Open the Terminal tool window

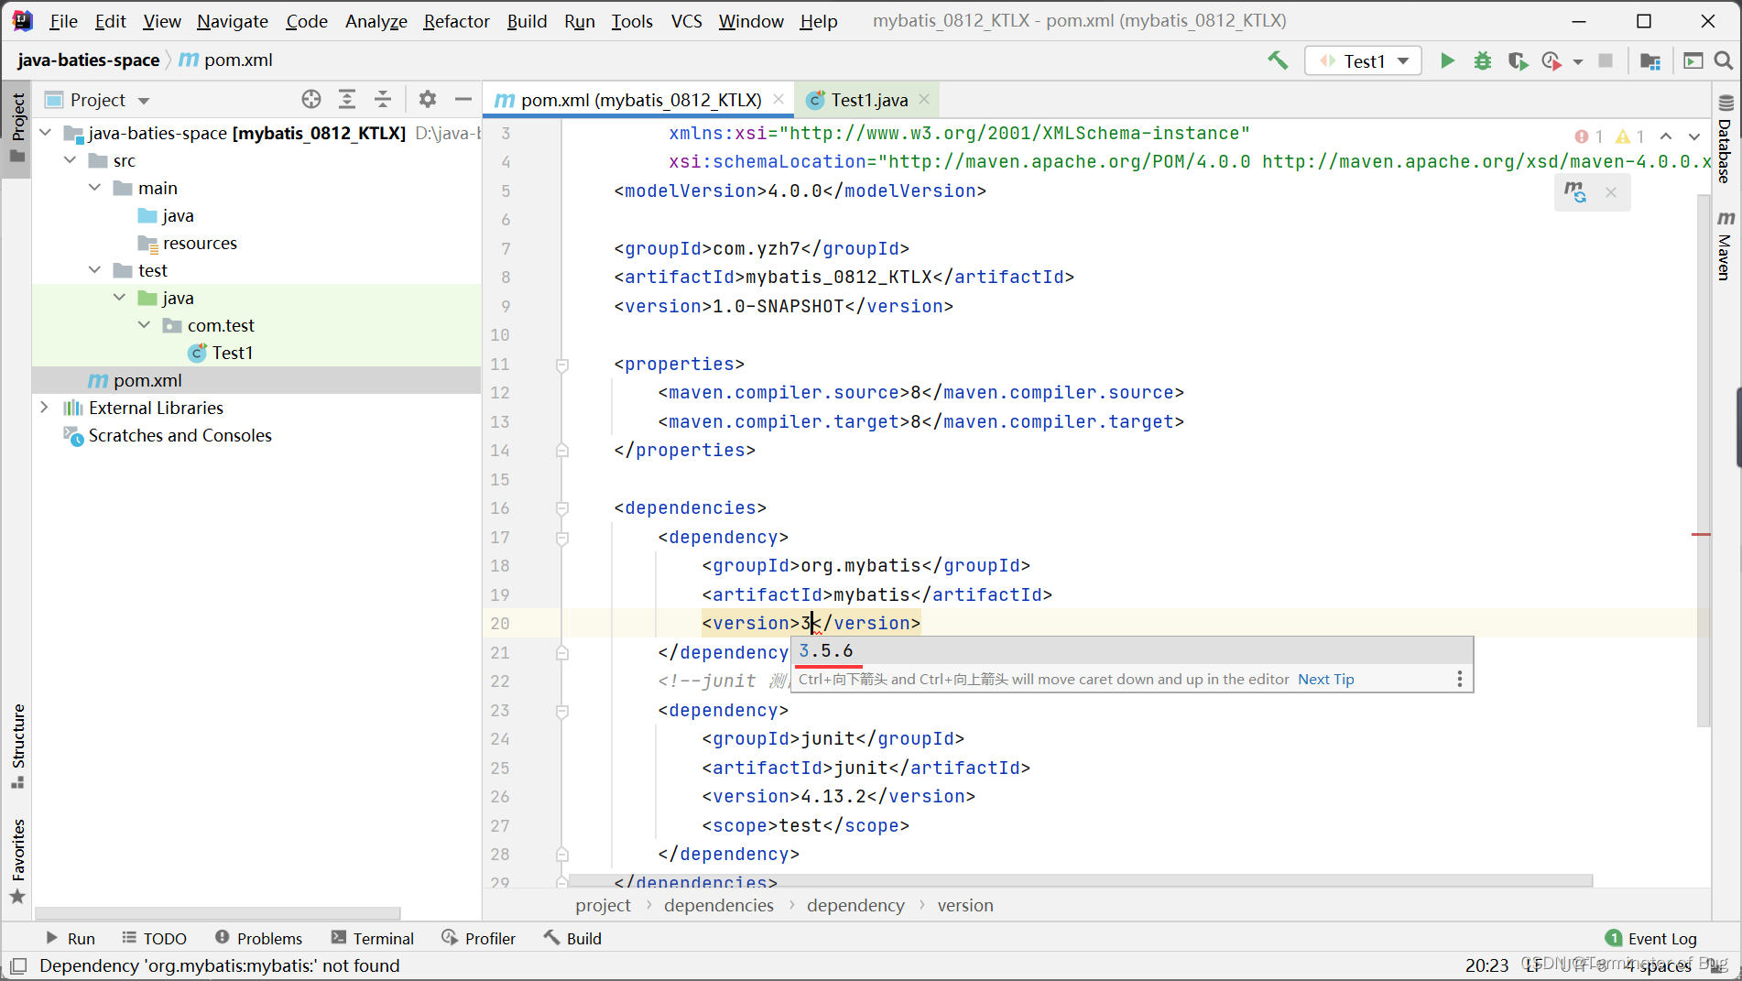[373, 938]
